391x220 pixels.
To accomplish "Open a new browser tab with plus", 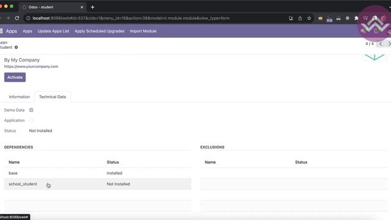I will point(92,7).
